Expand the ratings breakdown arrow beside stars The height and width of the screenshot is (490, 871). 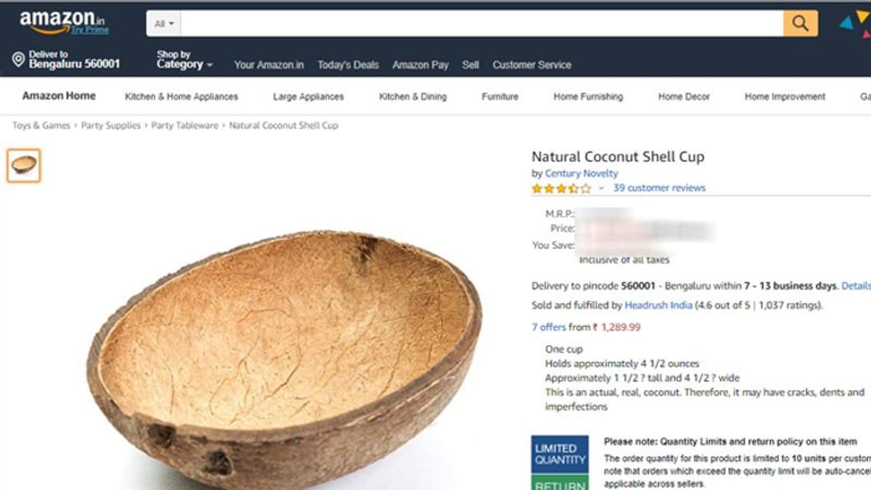pos(601,189)
